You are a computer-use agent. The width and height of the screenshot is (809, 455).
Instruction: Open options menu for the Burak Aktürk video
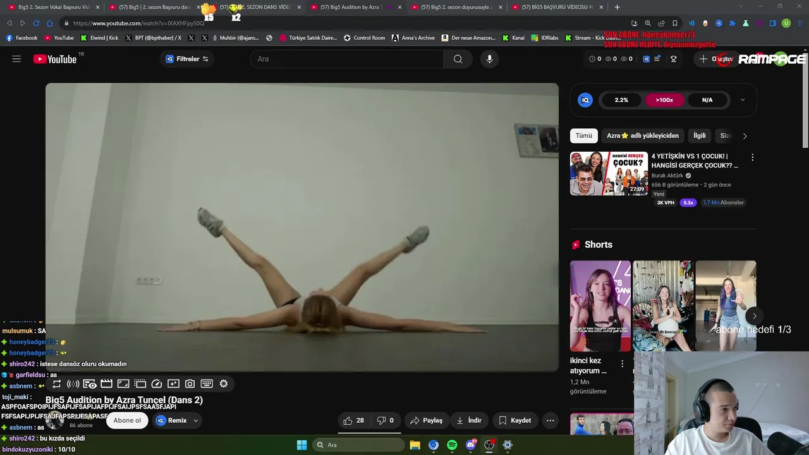(752, 157)
